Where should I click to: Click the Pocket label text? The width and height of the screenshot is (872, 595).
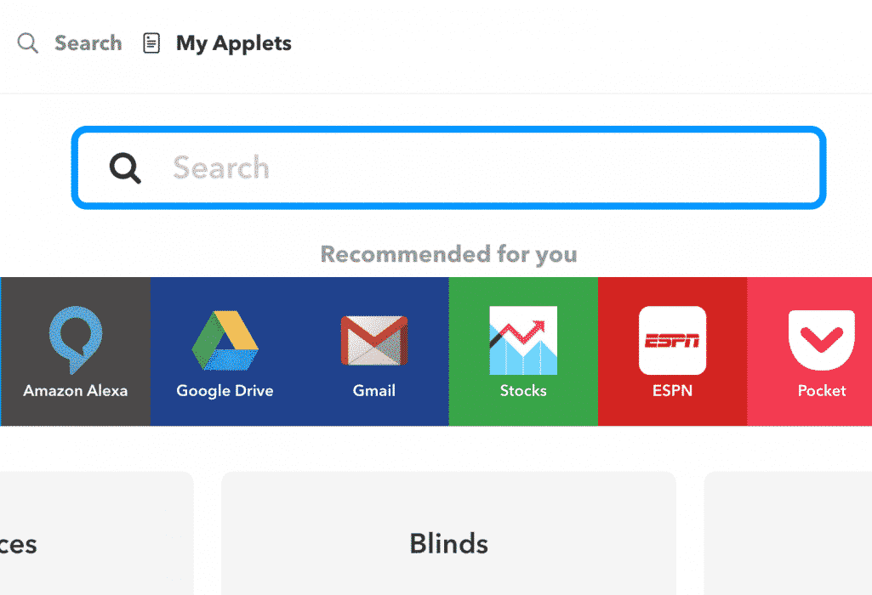pos(822,390)
